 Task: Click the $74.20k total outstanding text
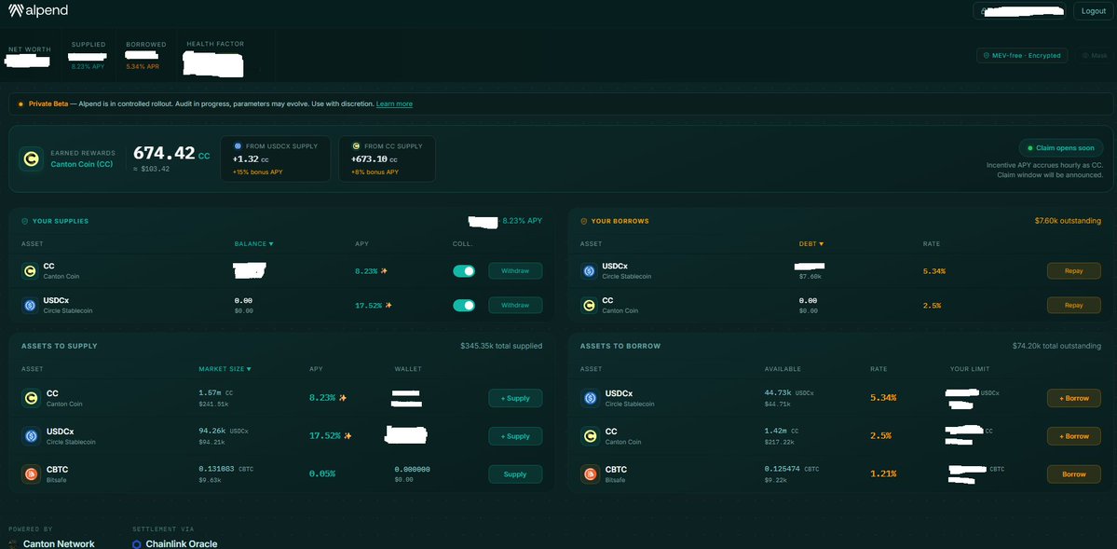1056,346
